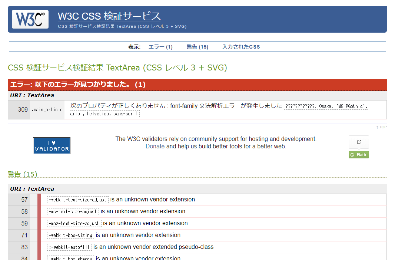Viewport: 395px width, 260px height.
Task: Click the -webkit-text-size-adjust code text
Action: point(77,200)
